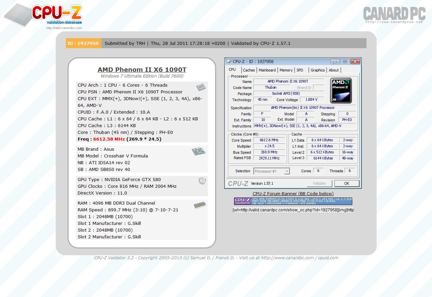The image size is (432, 297).
Task: Click the 48-way cache associativity value
Action: [x=348, y=158]
